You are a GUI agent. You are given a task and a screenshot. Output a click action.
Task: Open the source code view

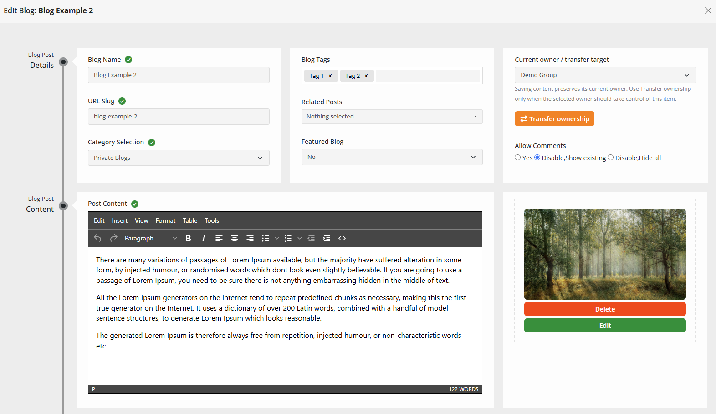tap(342, 238)
